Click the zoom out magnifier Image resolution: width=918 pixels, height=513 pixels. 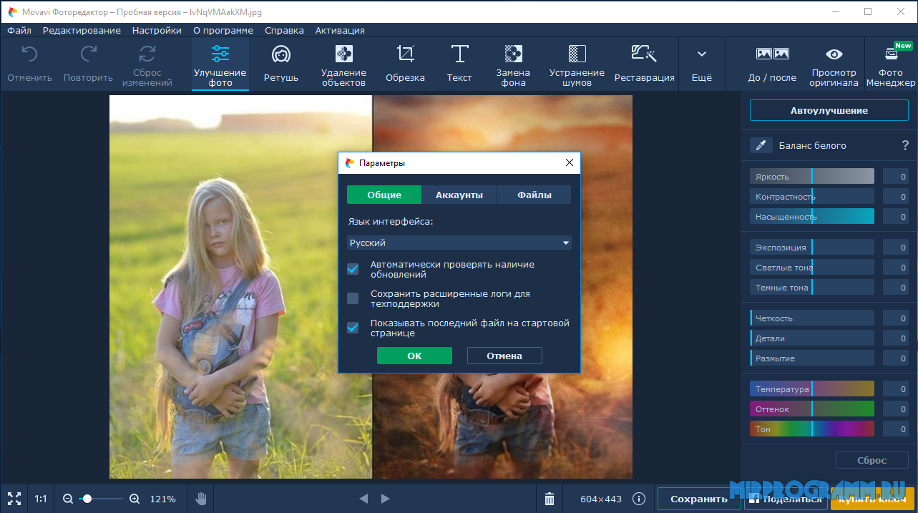tap(68, 499)
